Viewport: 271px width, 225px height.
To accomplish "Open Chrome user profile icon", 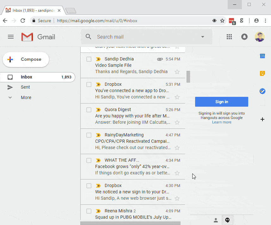I will click(x=256, y=21).
